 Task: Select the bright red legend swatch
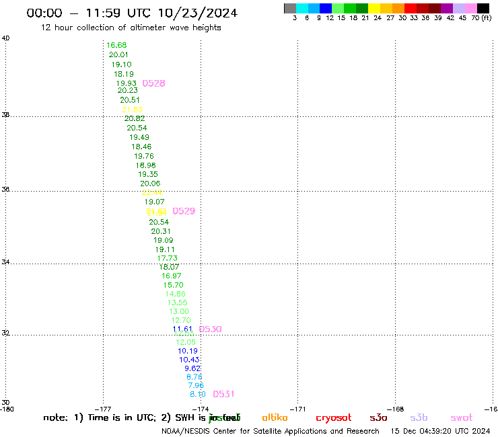point(411,8)
